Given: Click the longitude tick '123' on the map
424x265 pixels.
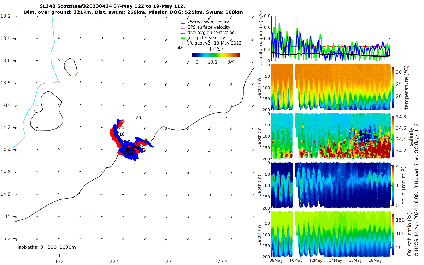Looking at the screenshot, I should click(x=167, y=261).
